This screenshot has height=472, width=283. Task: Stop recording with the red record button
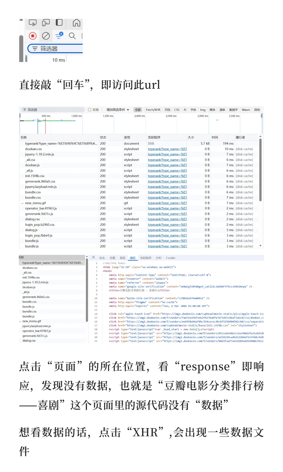(33, 36)
